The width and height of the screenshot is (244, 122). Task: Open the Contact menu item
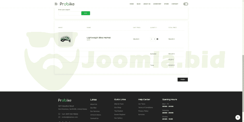pos(175,4)
